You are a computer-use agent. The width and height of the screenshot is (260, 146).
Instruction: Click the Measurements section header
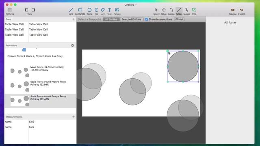tap(13, 117)
